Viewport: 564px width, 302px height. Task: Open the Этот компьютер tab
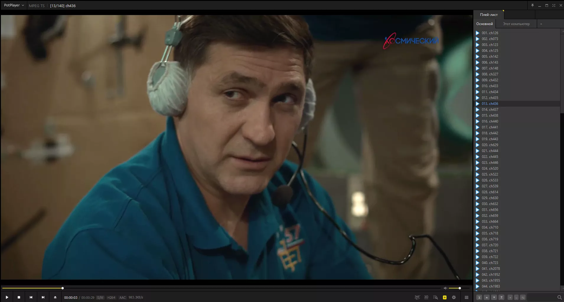pos(516,24)
